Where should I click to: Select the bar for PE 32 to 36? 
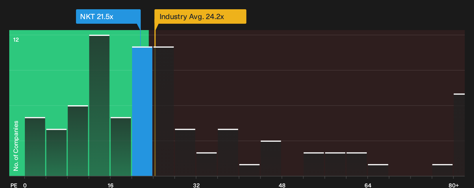207,164
